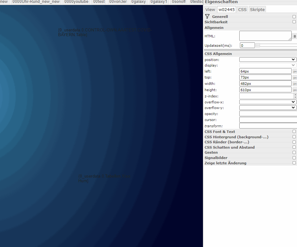The height and width of the screenshot is (247, 297).
Task: Open the HTML editor button beside textarea
Action: [295, 36]
